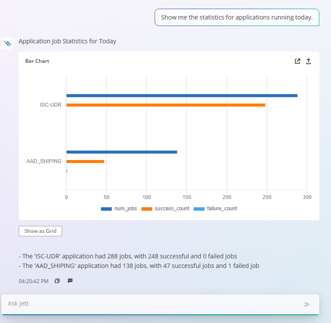Click the user message about today's statistics

pos(237,17)
